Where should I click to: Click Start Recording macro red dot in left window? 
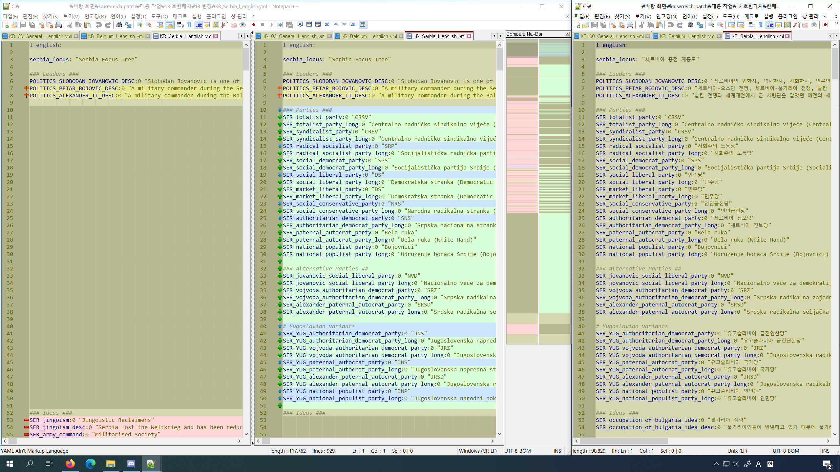point(254,25)
